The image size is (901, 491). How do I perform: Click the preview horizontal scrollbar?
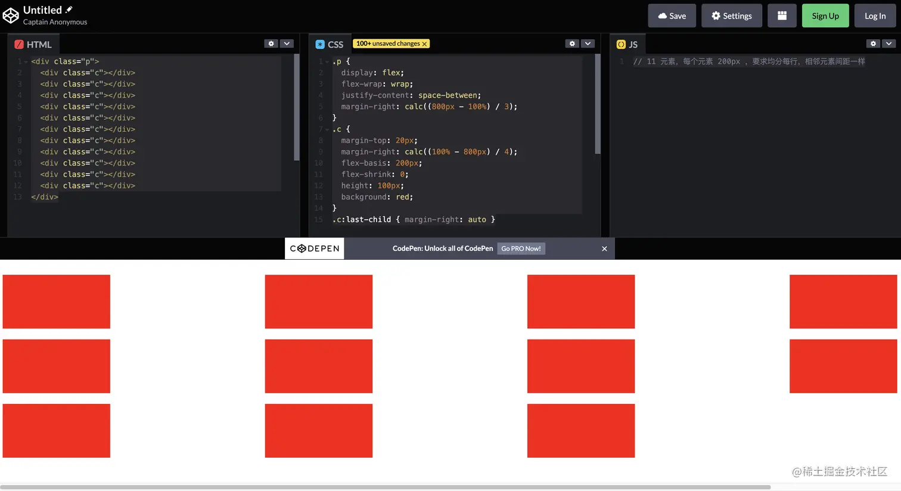385,487
